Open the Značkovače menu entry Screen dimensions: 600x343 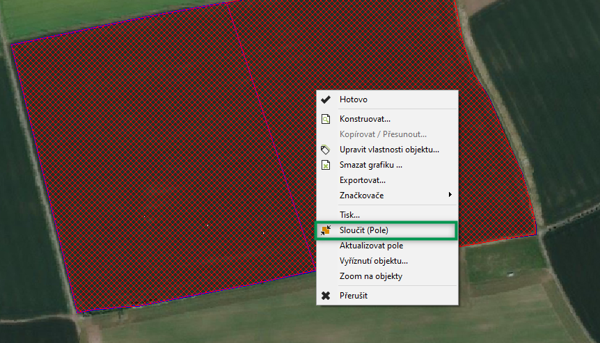(387, 196)
